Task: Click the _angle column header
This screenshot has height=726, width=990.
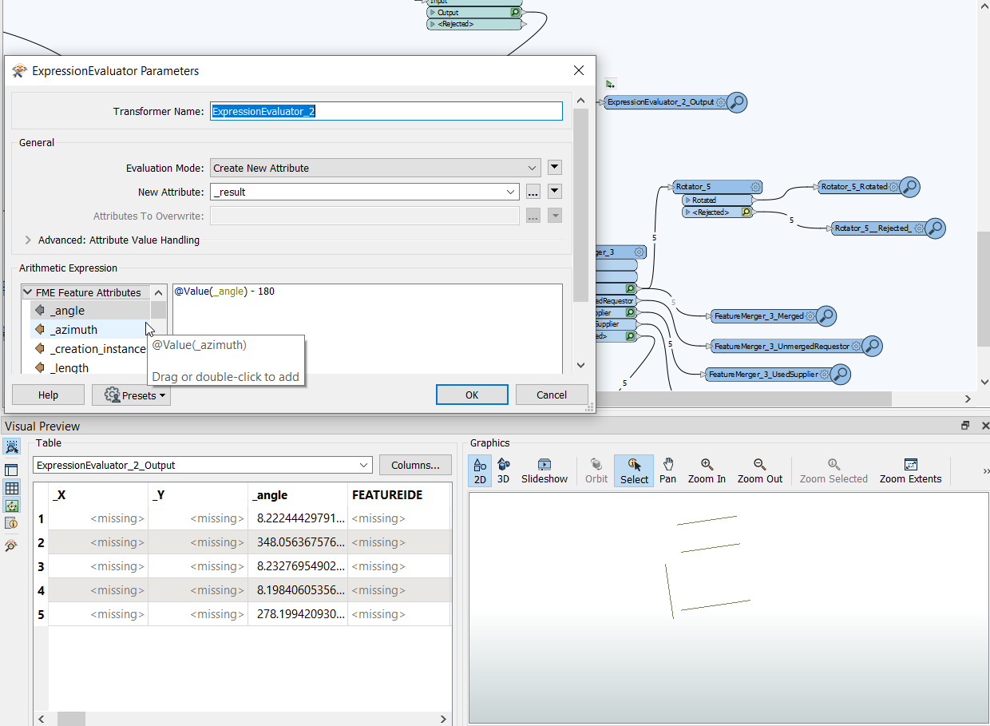Action: tap(298, 494)
